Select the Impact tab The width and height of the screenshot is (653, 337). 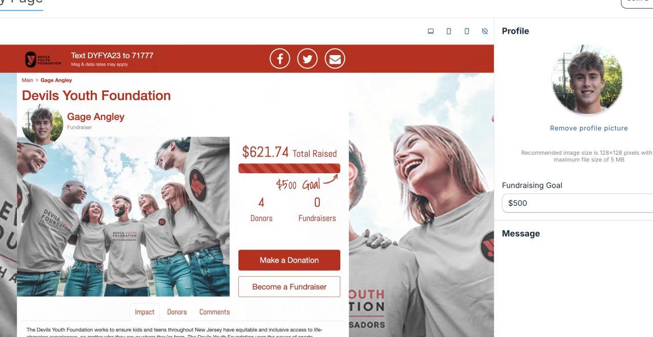click(144, 312)
